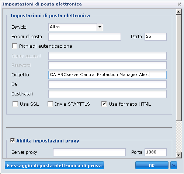
Task: Click the vertical scrollbar thumb
Action: click(179, 68)
